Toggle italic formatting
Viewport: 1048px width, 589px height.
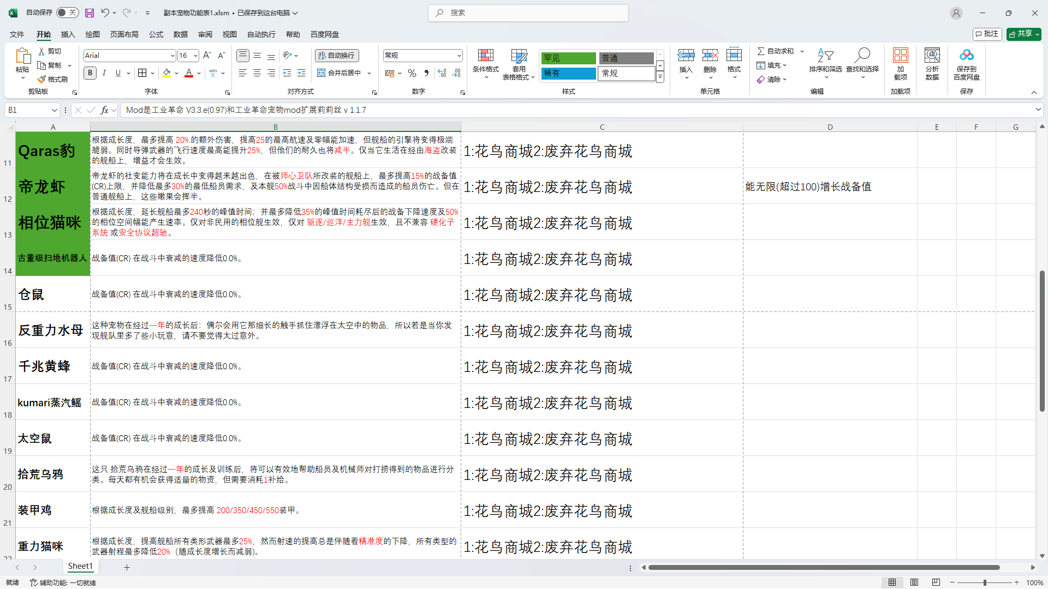coord(104,73)
